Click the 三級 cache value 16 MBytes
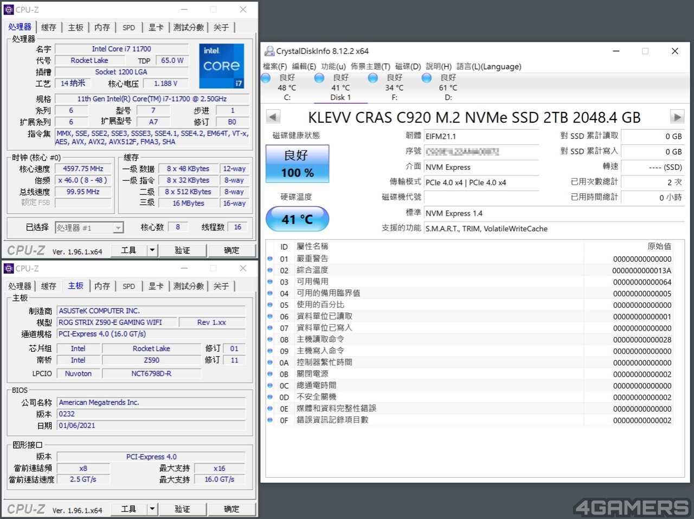The width and height of the screenshot is (694, 519). click(x=189, y=203)
